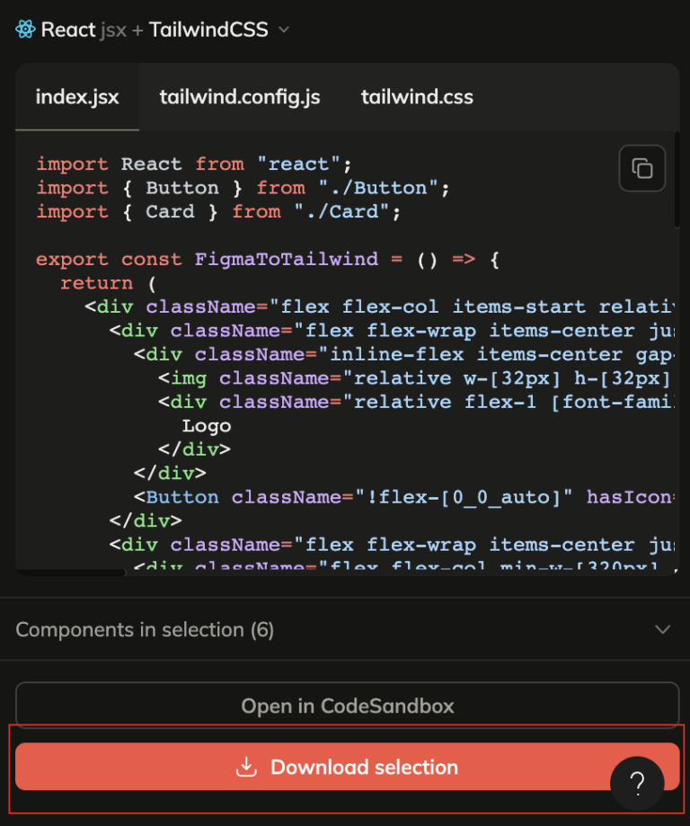
Task: Collapse the Components in selection section
Action: coord(662,629)
